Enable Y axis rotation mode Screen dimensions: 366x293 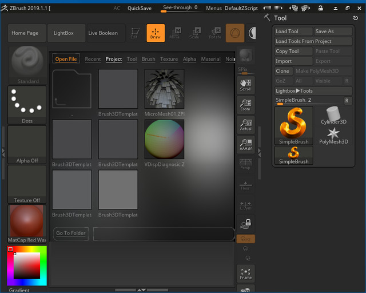(x=245, y=249)
